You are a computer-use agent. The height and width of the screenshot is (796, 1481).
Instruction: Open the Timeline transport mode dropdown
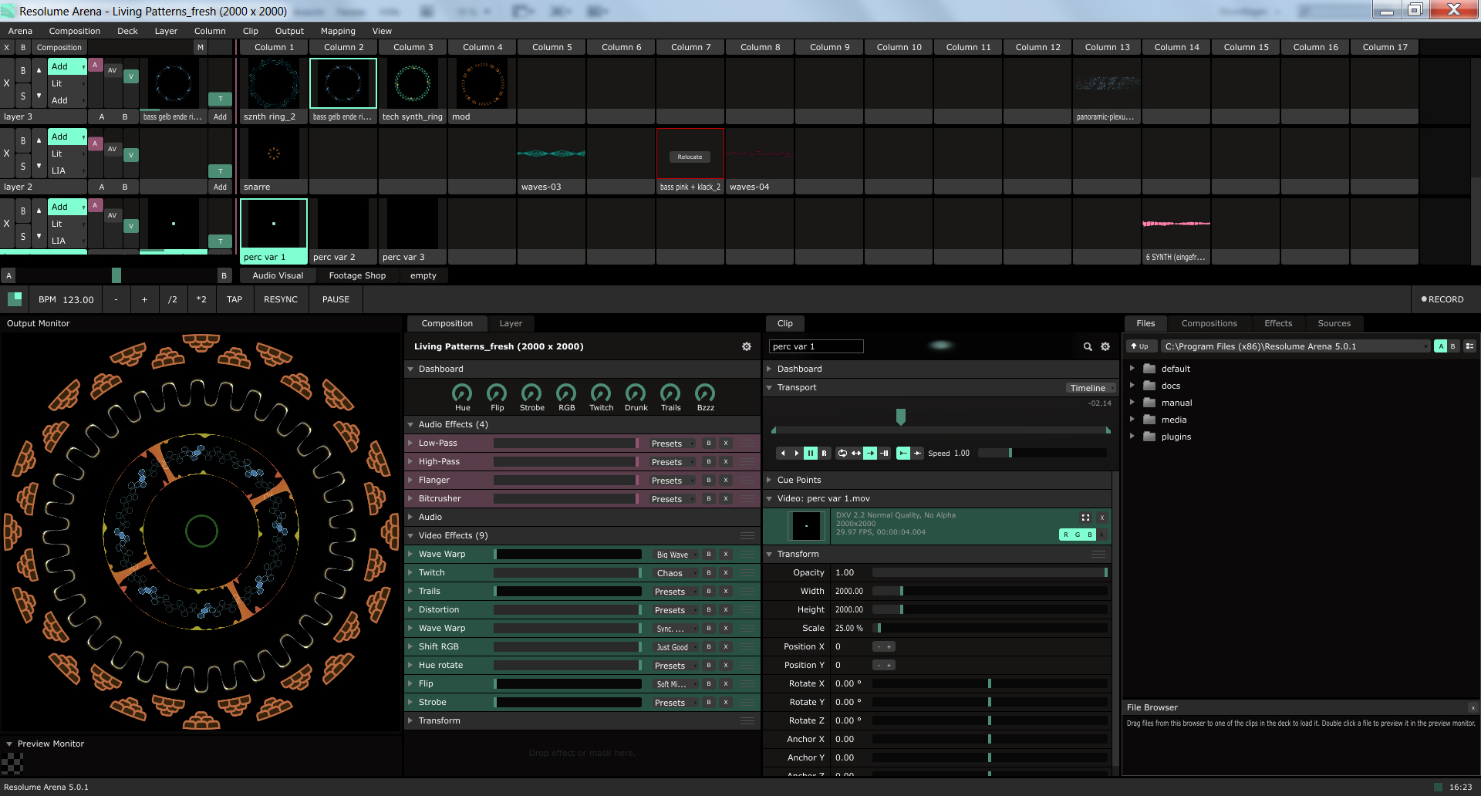pos(1091,388)
